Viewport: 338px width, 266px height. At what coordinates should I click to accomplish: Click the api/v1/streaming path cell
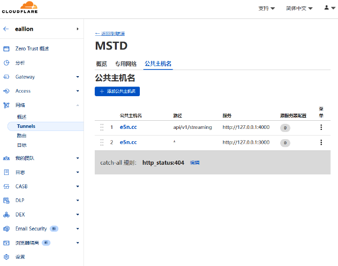193,127
